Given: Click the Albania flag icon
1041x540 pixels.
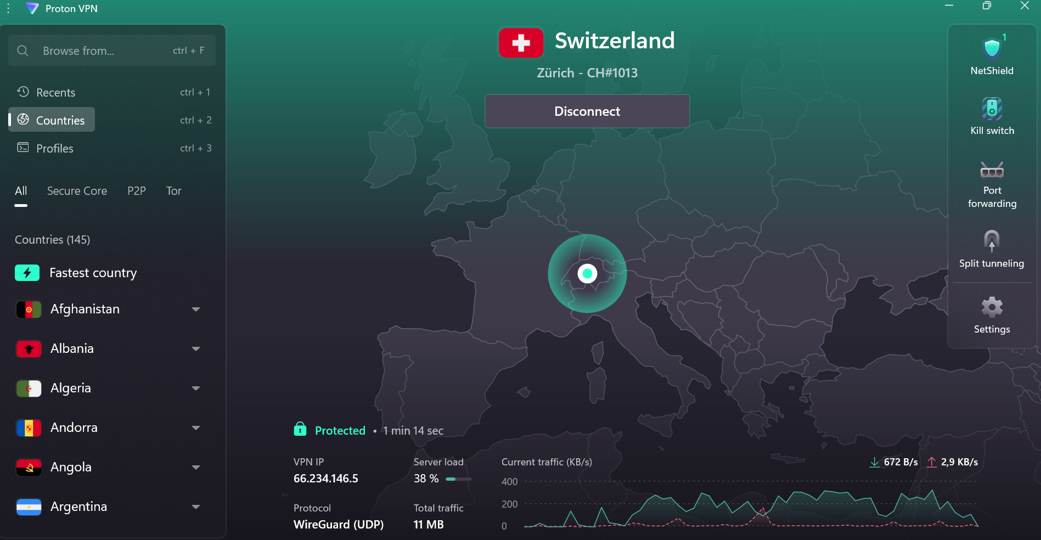Looking at the screenshot, I should coord(29,349).
